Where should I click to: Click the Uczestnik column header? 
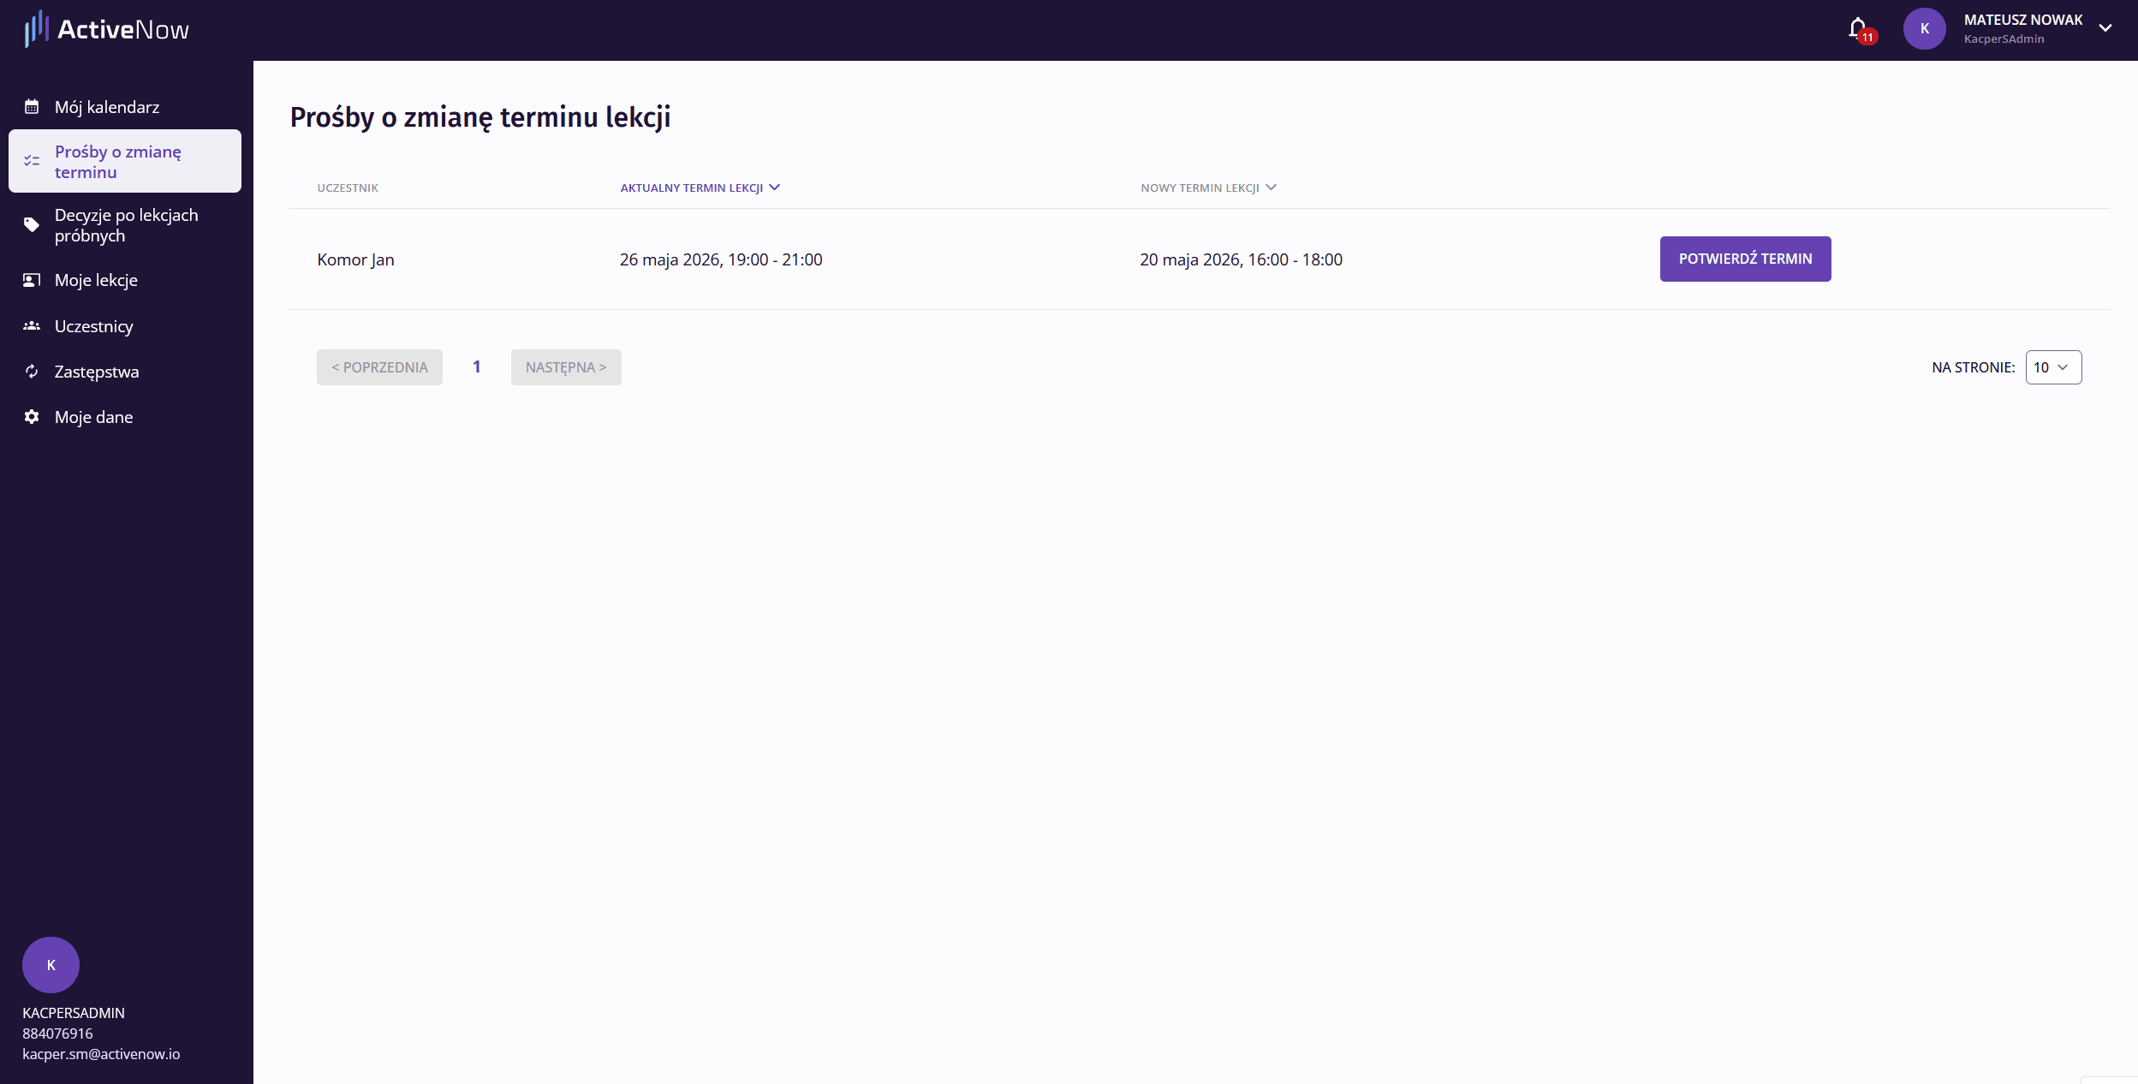(x=348, y=188)
